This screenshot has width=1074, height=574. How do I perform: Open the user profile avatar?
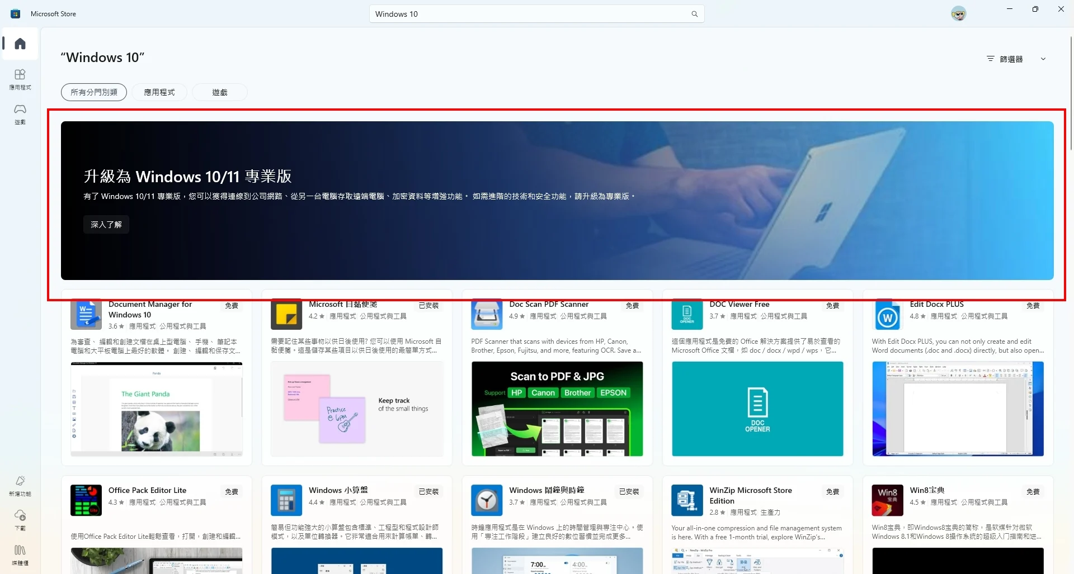(x=958, y=14)
